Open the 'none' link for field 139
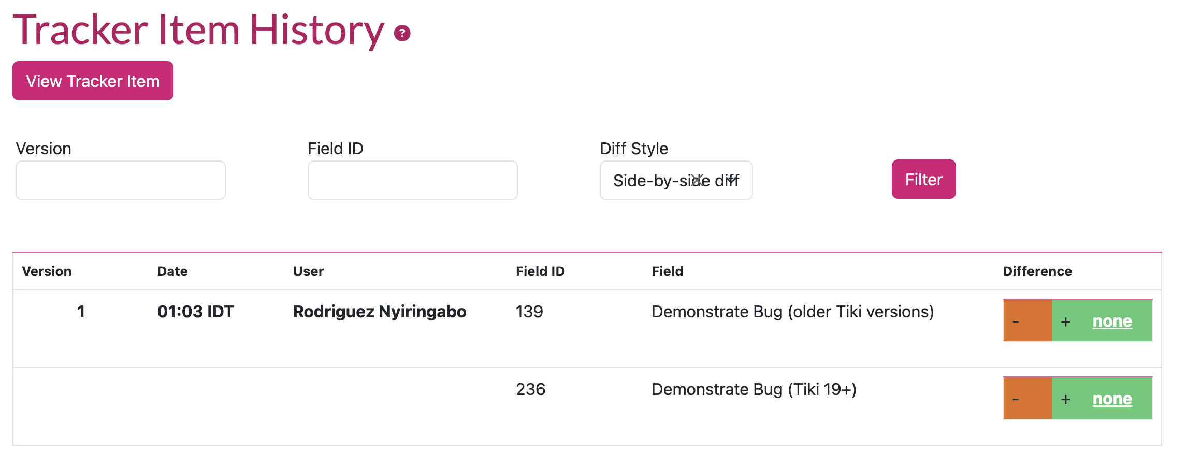This screenshot has width=1187, height=469. 1112,321
